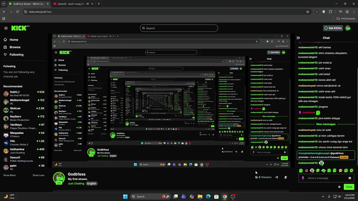The width and height of the screenshot is (358, 201).
Task: Open your profile avatar menu
Action: pyautogui.click(x=348, y=28)
